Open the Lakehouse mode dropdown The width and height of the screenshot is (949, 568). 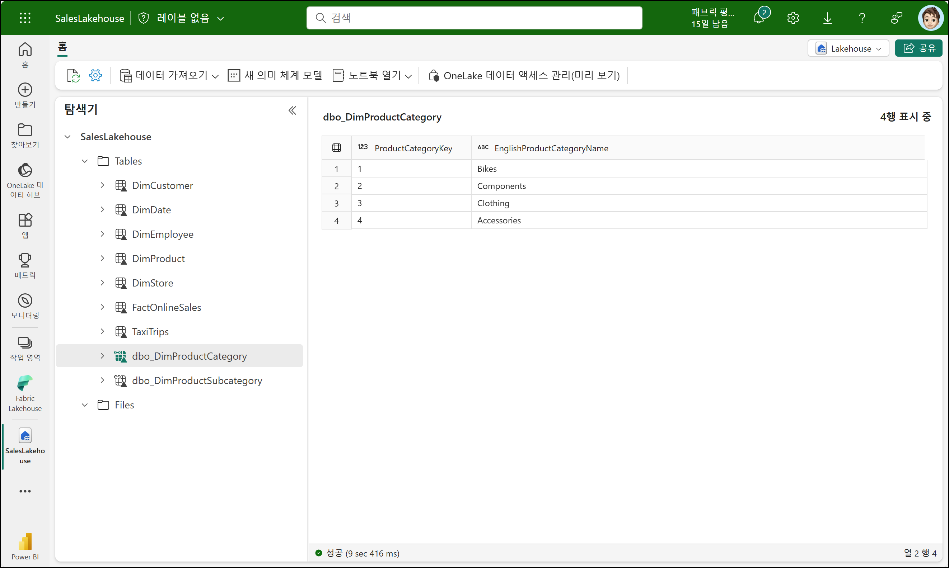tap(848, 49)
